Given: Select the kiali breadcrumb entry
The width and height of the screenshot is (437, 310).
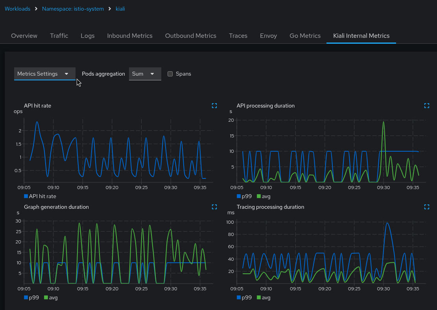Looking at the screenshot, I should 120,9.
